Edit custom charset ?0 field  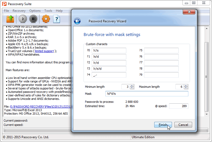pos(109,50)
